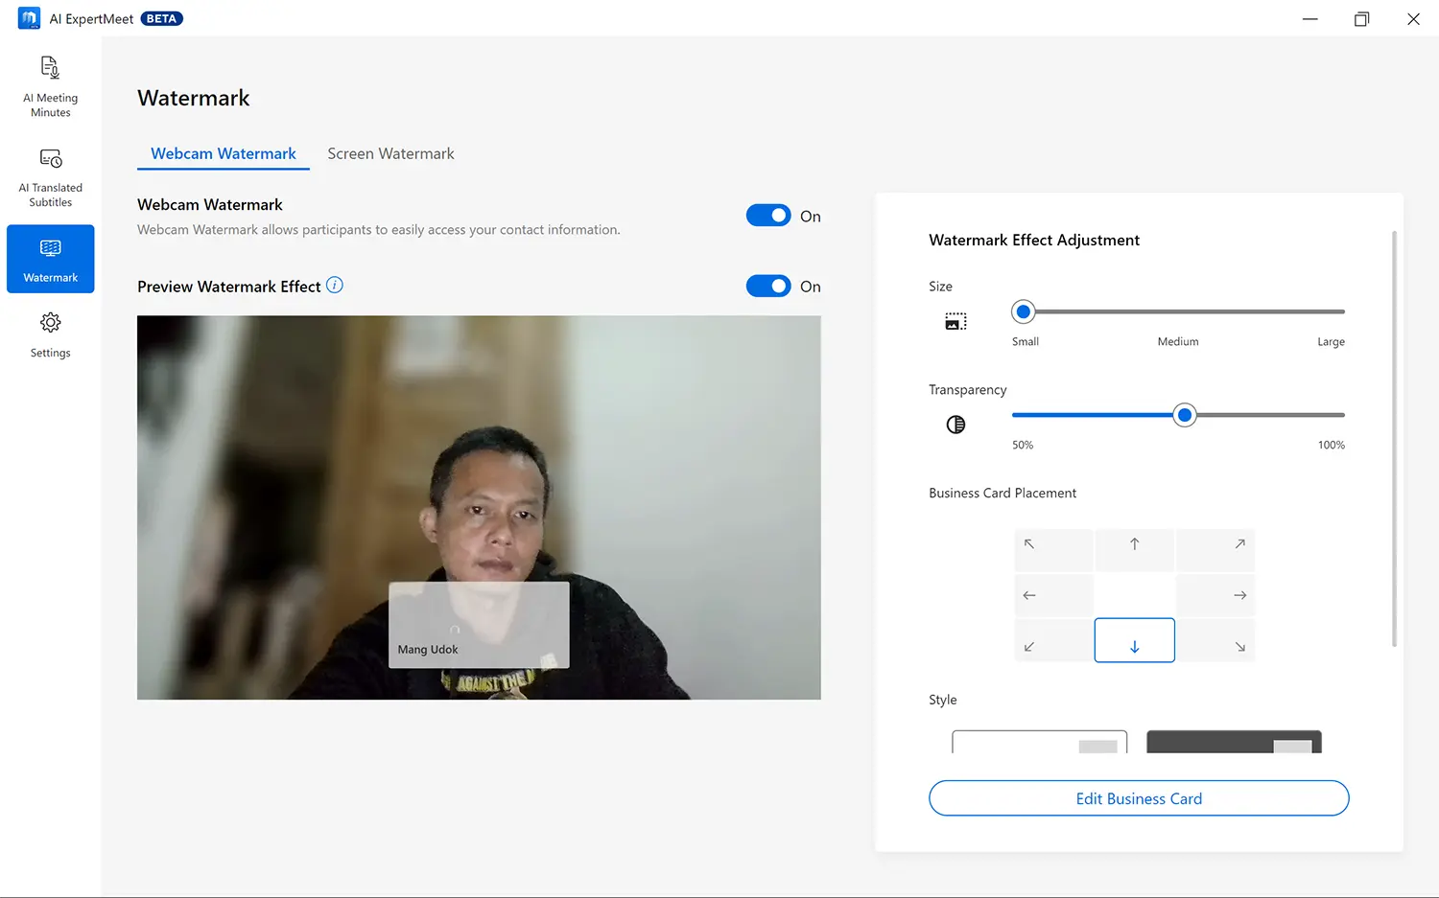
Task: Switch to the Screen Watermark tab
Action: point(390,153)
